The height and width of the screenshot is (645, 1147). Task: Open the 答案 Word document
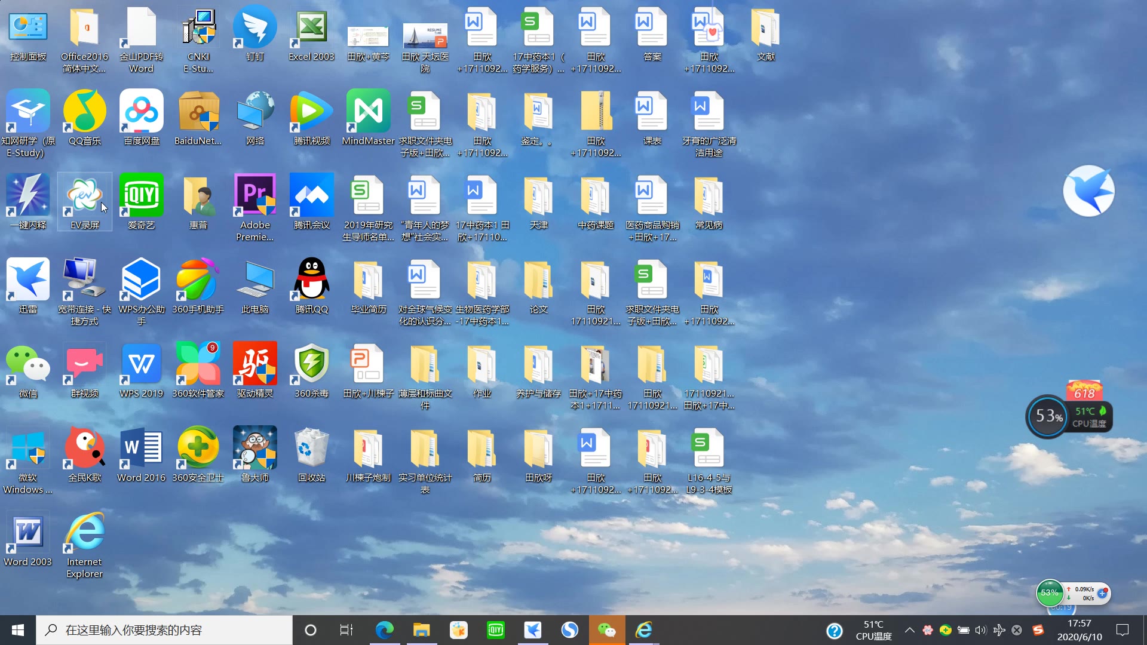coord(652,35)
